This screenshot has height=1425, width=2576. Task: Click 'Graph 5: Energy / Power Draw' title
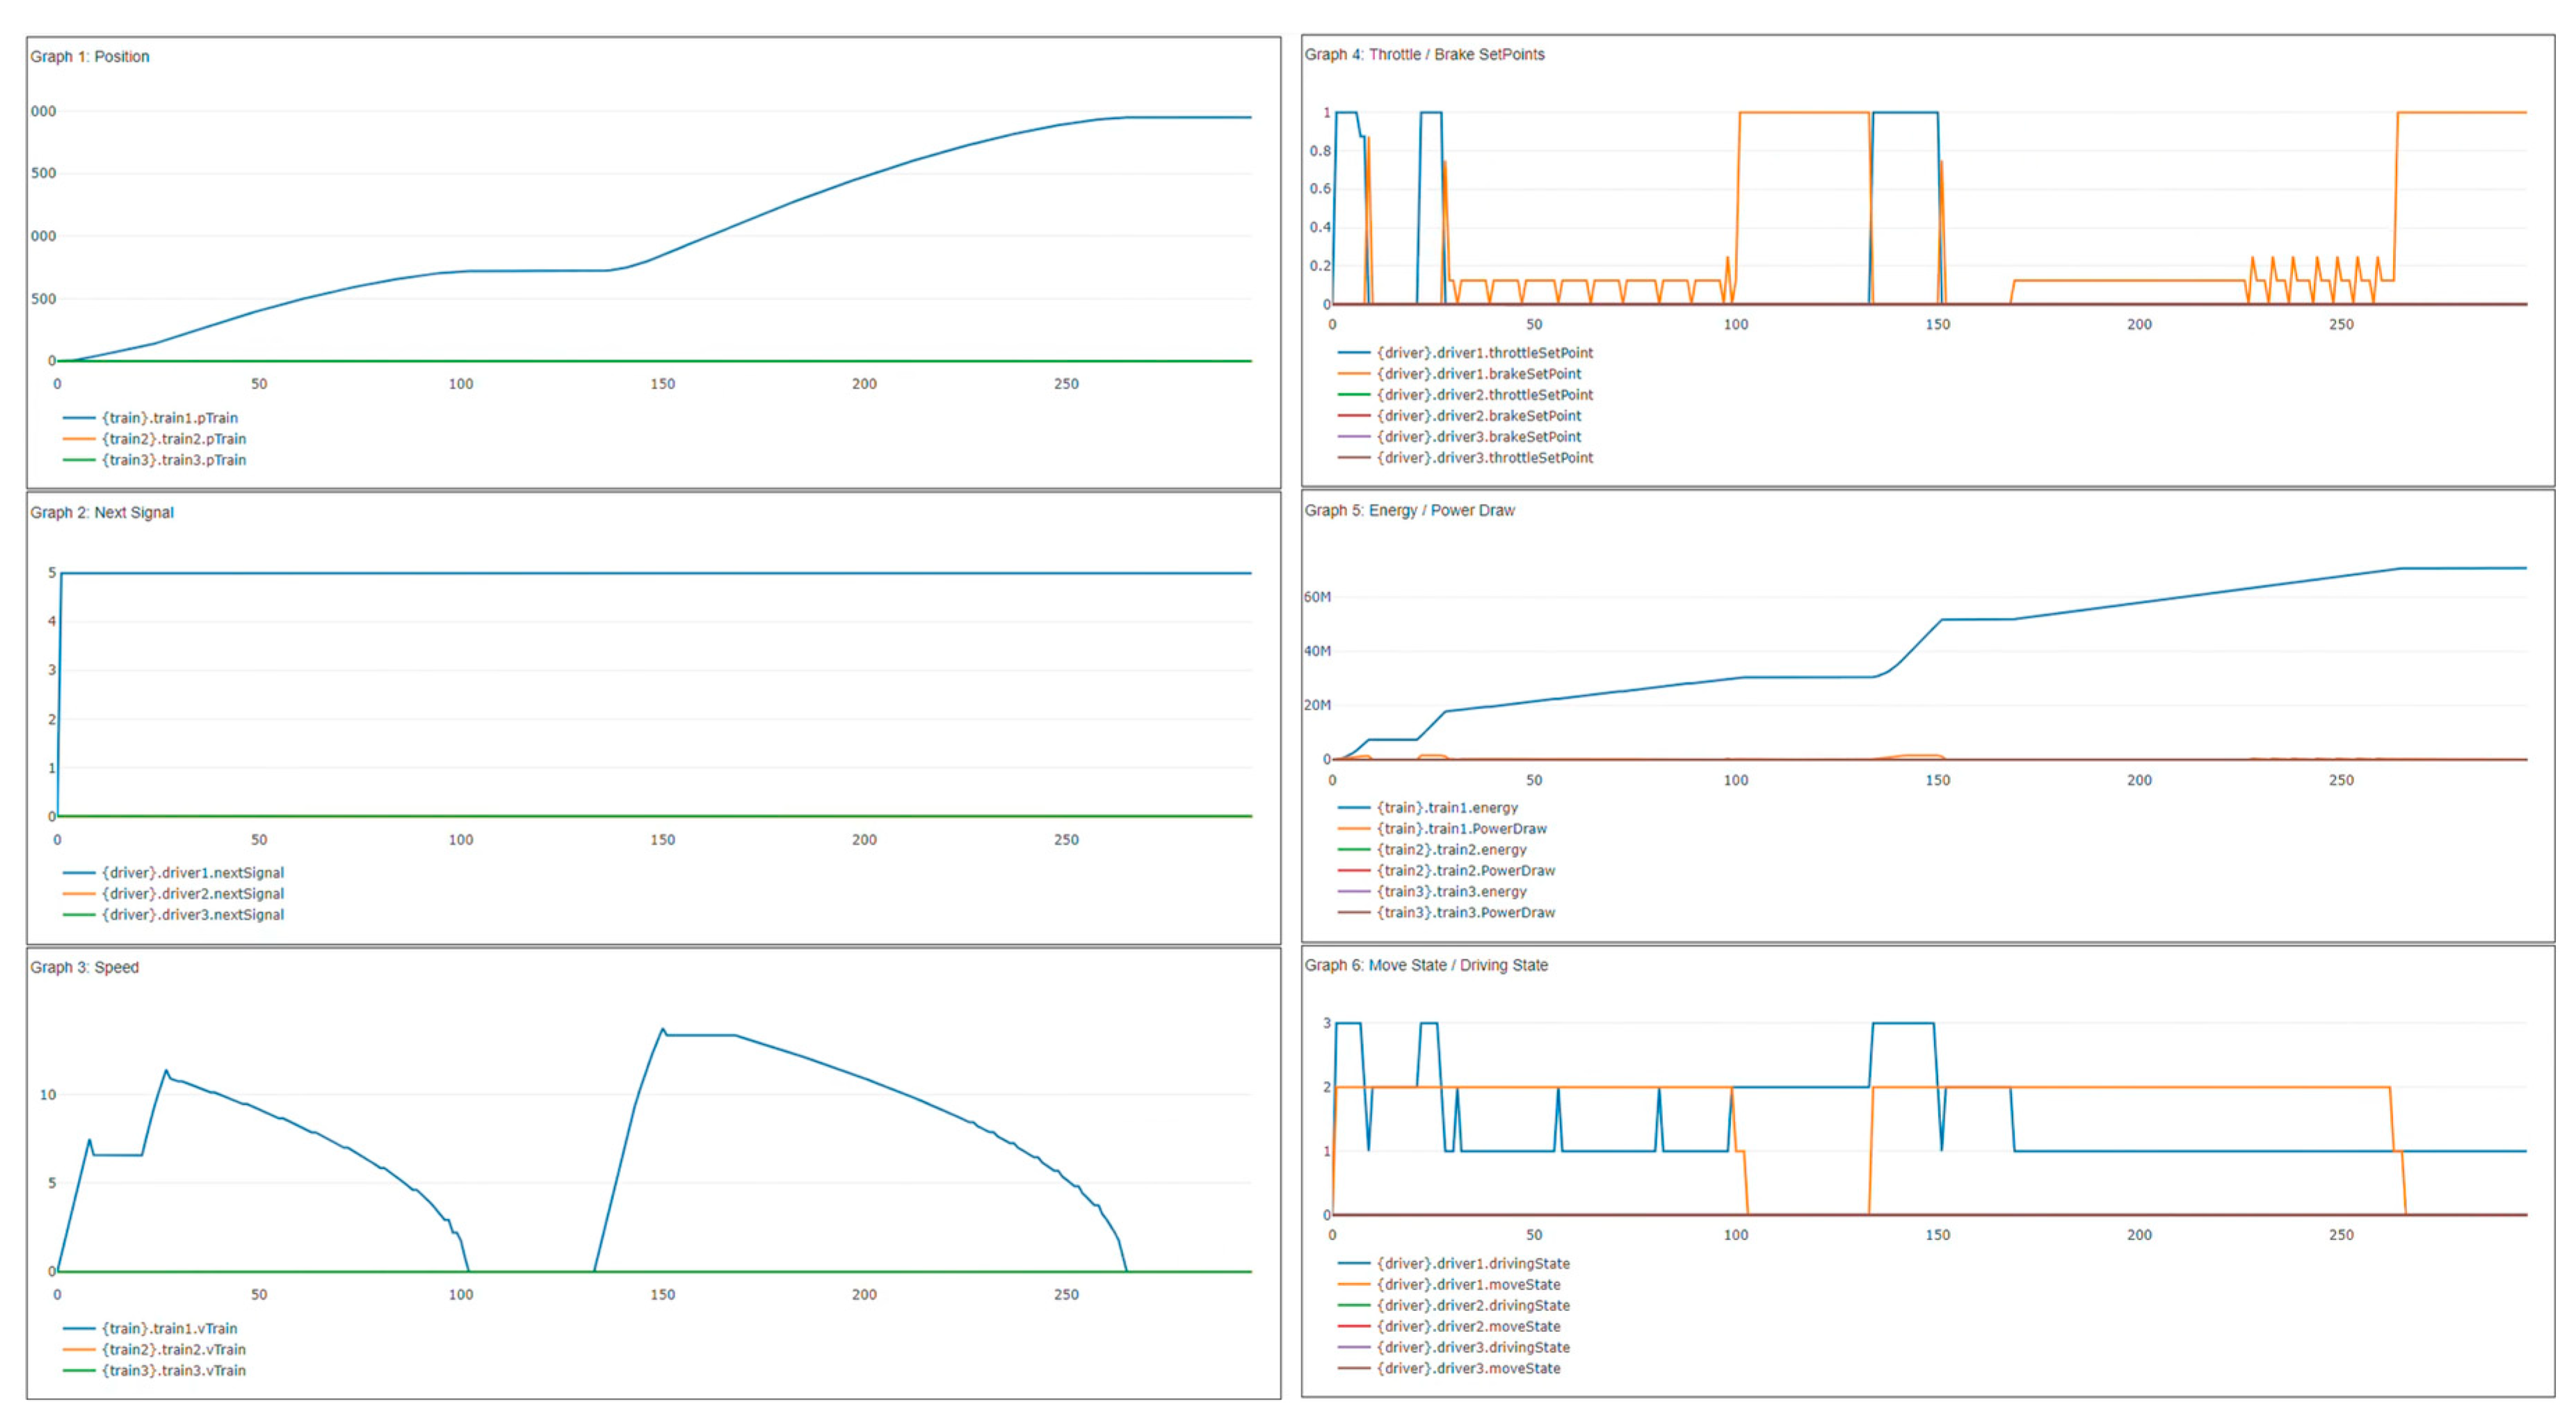1409,511
